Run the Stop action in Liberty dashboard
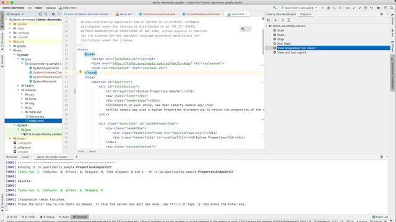This screenshot has width=396, height=222. point(280,39)
